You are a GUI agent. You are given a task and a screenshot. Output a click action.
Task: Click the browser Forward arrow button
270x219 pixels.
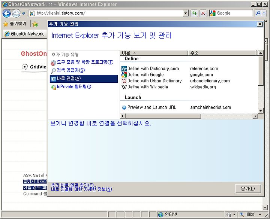tap(16, 13)
